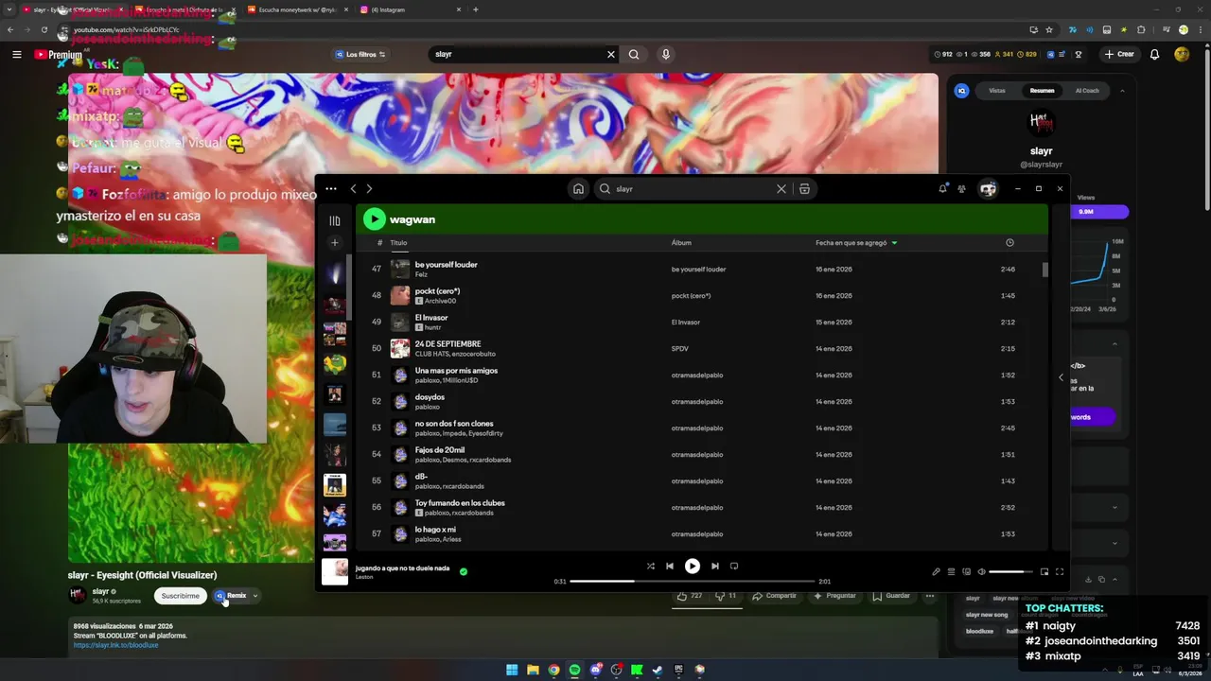Toggle saved checkmark for current Spotify song

click(x=464, y=571)
